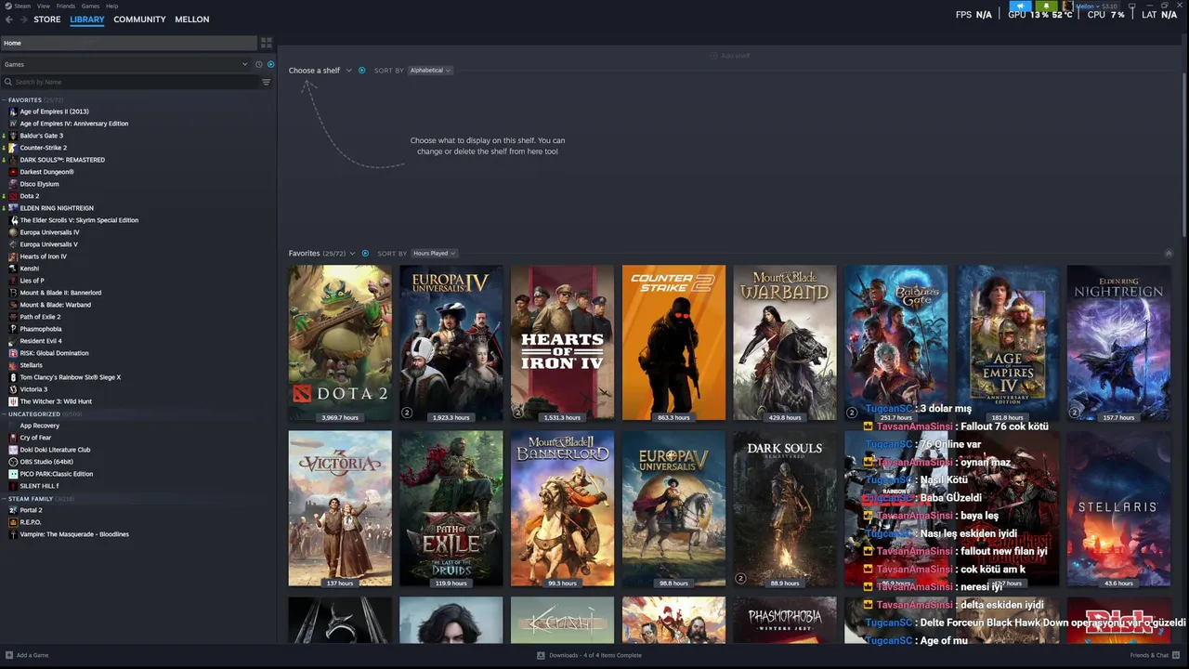Click the Darkest Dungeon sidebar icon
Viewport: 1189px width, 669px height.
pos(13,172)
